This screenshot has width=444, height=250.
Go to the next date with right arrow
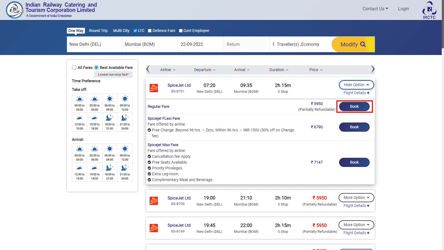373,69
